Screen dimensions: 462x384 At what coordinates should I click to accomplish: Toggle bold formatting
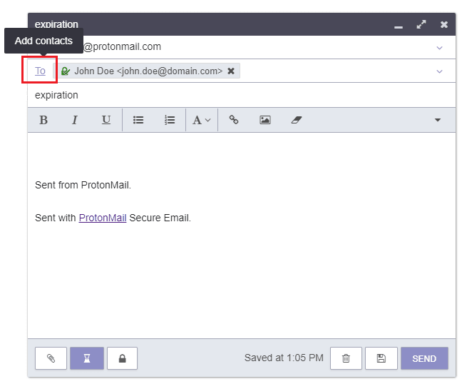pos(43,120)
